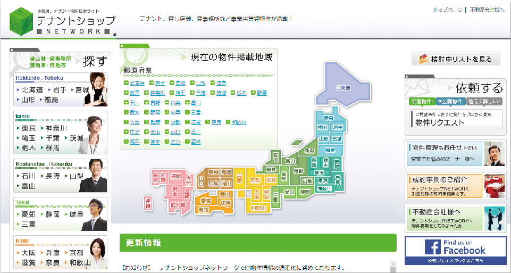Open the 栃木 link in 都道府県 list
The height and width of the screenshot is (273, 511).
(241, 93)
